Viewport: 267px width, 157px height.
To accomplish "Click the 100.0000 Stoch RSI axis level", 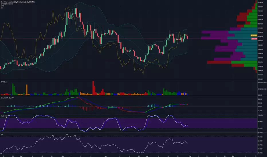I will [261, 115].
